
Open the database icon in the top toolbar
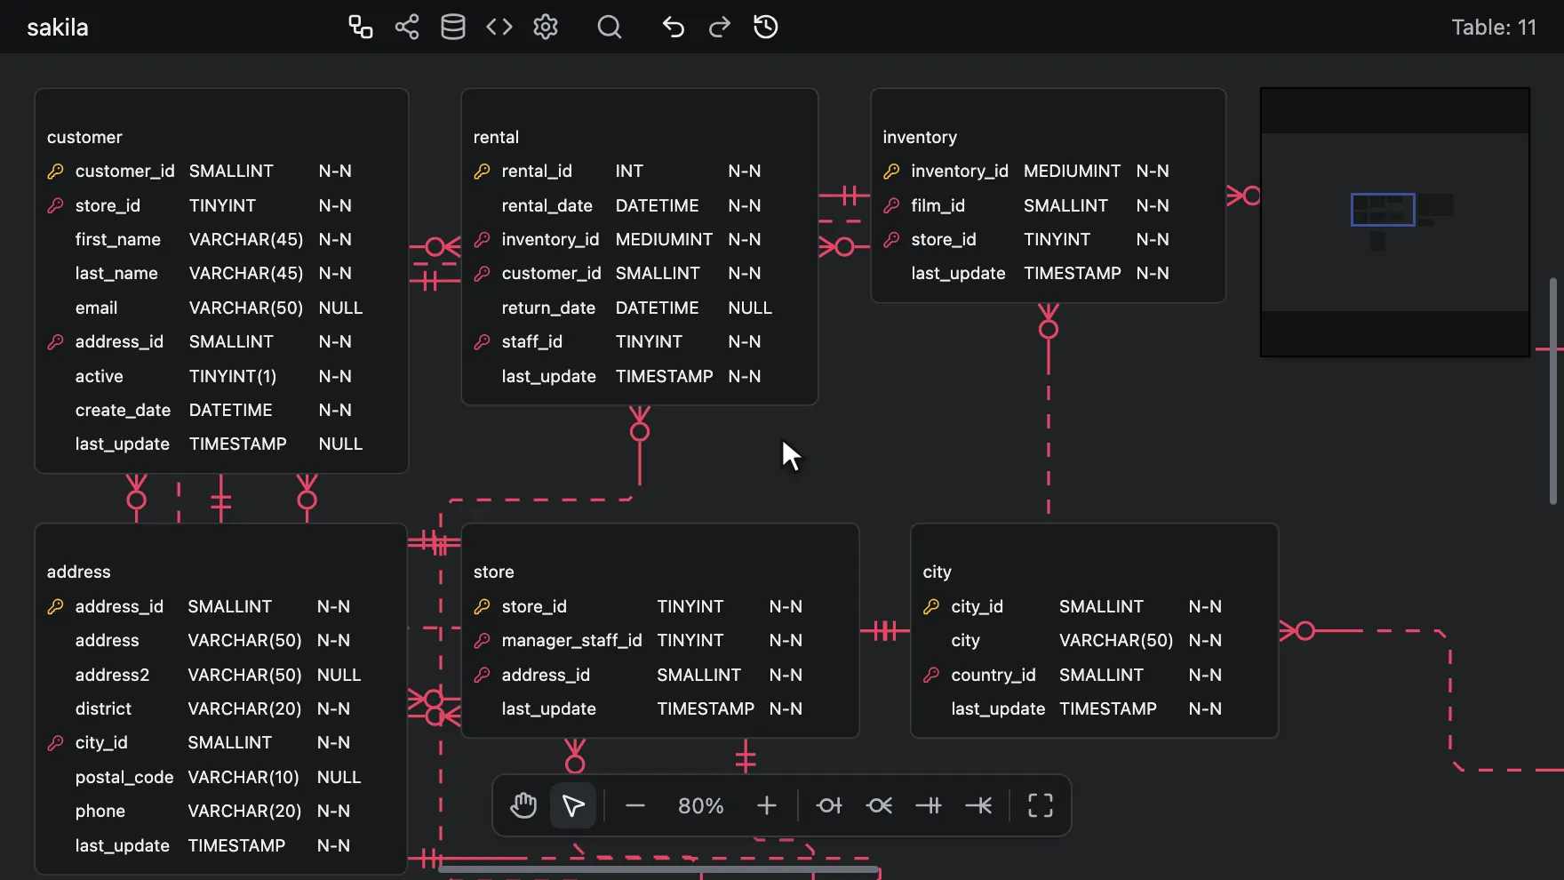coord(453,27)
